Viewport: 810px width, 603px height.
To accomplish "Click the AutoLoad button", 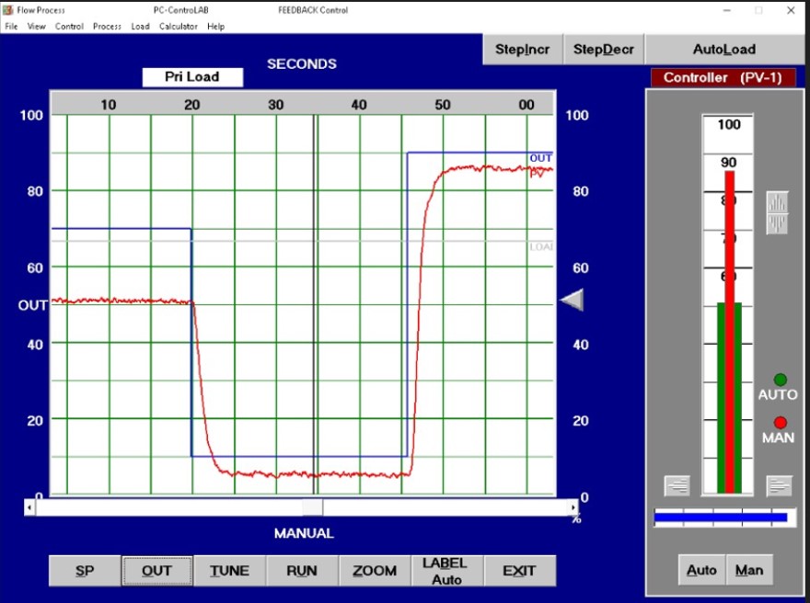I will 723,50.
